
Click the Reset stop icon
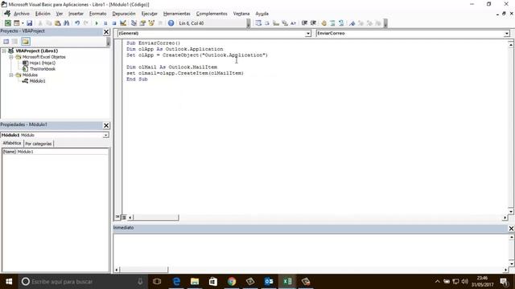tap(114, 23)
